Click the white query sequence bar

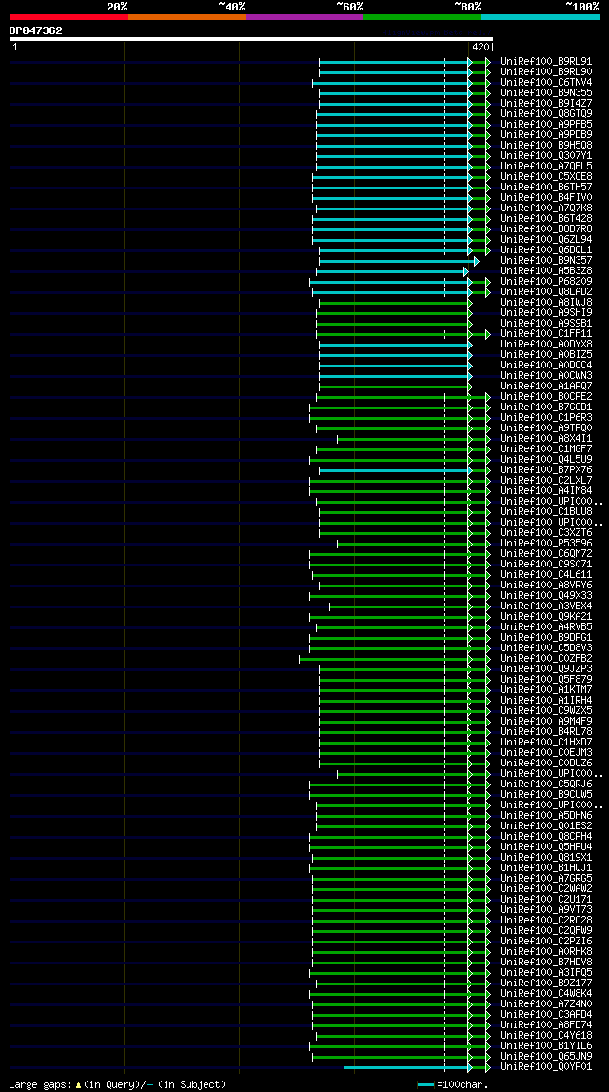point(250,39)
